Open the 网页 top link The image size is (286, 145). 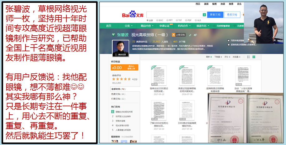198,4
